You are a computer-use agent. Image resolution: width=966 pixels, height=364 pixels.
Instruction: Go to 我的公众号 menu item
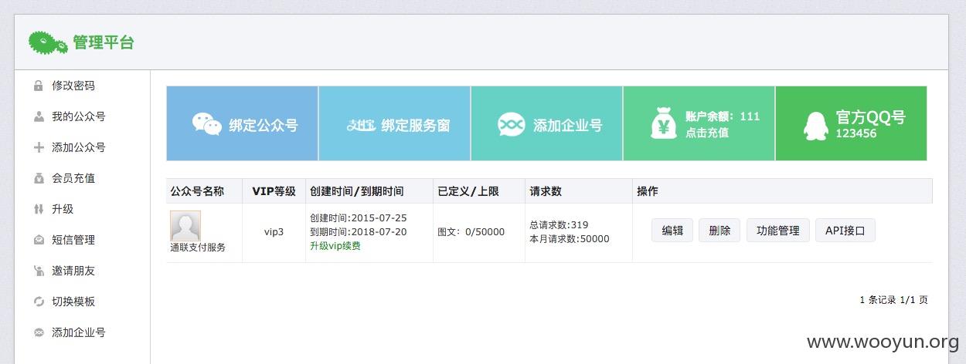pyautogui.click(x=79, y=116)
